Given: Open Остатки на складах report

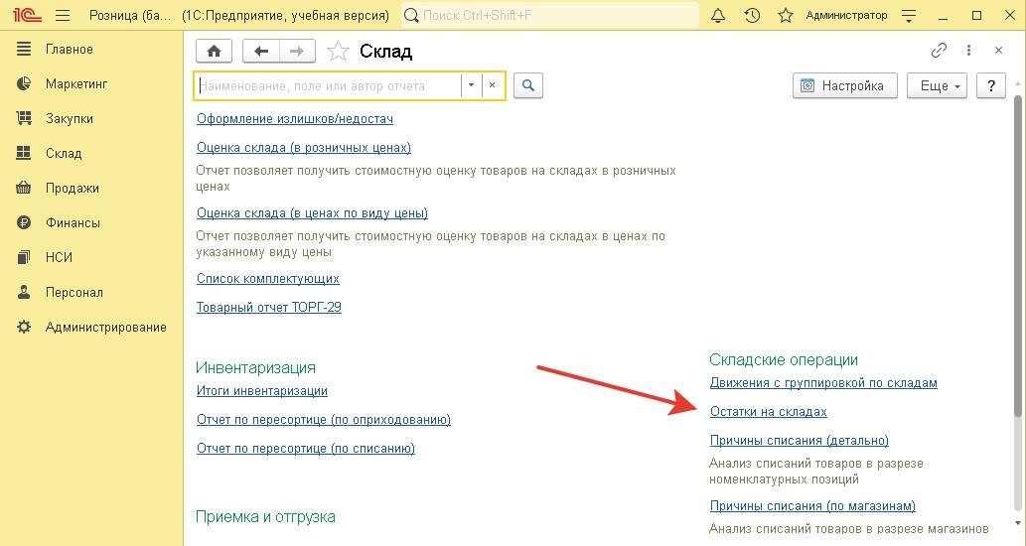Looking at the screenshot, I should tap(768, 412).
